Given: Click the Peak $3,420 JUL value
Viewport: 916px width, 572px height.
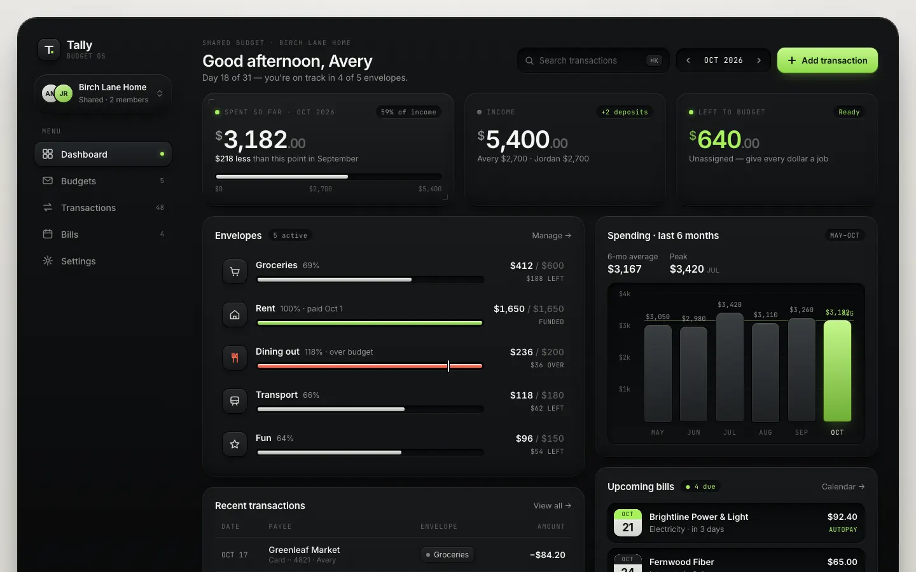Looking at the screenshot, I should point(695,269).
